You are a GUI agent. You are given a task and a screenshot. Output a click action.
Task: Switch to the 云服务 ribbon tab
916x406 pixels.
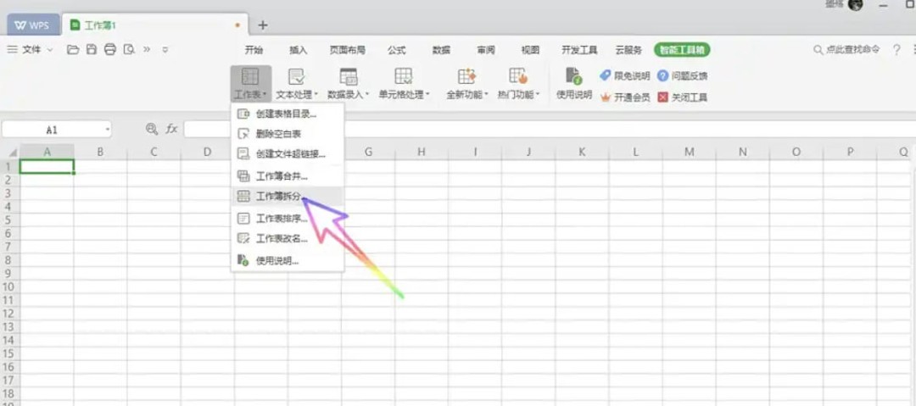tap(628, 50)
